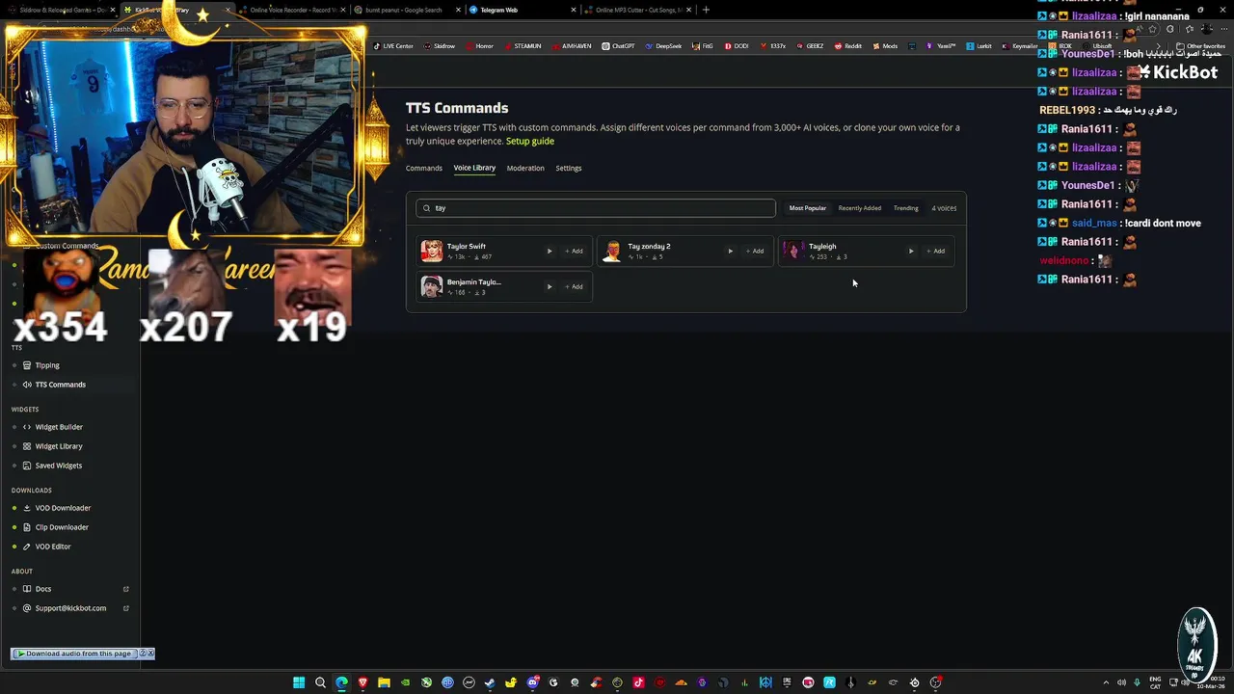Open the 1337x bookmark
The height and width of the screenshot is (694, 1234).
[772, 46]
